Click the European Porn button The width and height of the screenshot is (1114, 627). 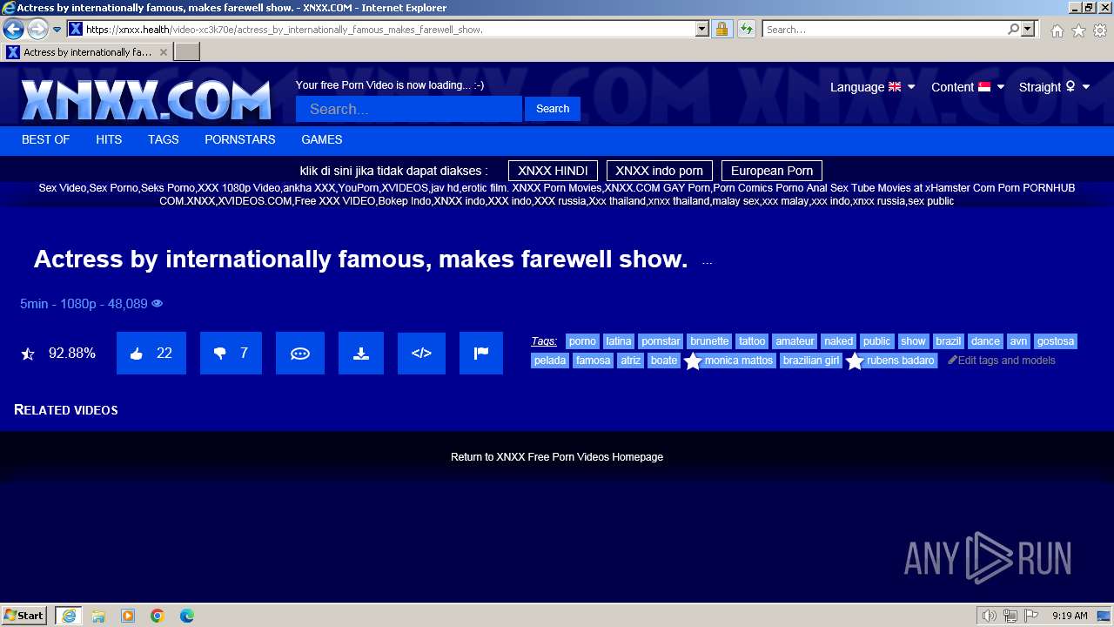772,171
